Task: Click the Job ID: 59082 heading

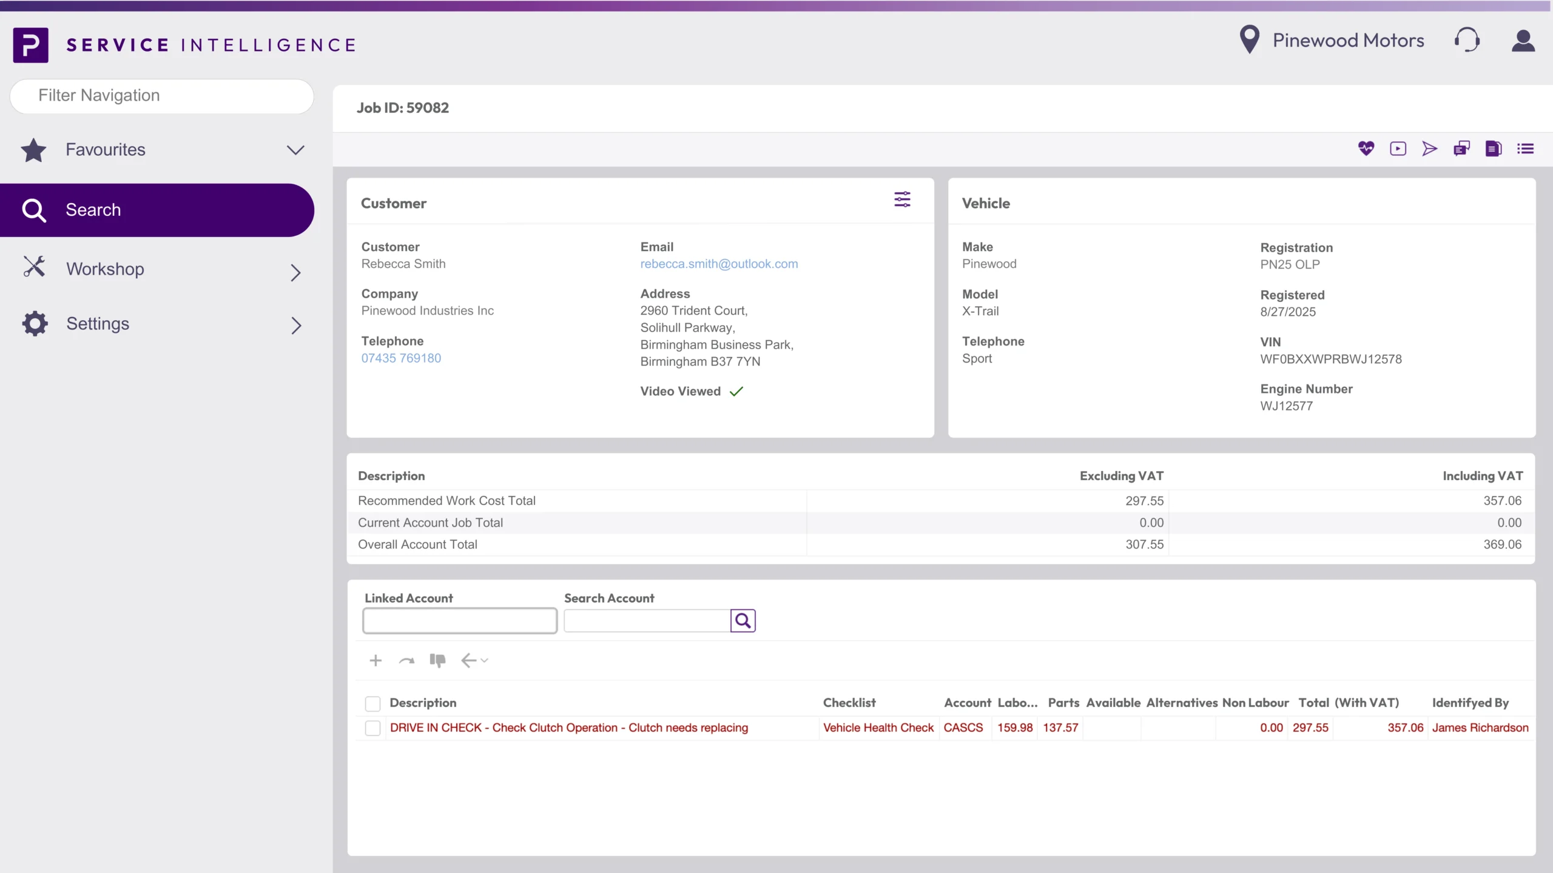Action: pos(403,108)
